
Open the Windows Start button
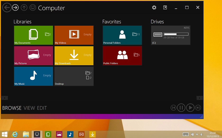click(4, 135)
